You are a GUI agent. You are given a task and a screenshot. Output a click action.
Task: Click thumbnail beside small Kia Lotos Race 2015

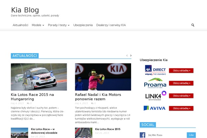click(83, 133)
